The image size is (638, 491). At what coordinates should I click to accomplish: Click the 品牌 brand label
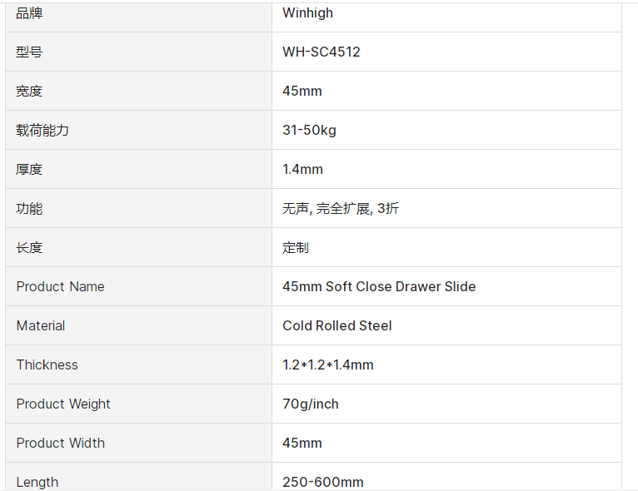(x=29, y=12)
